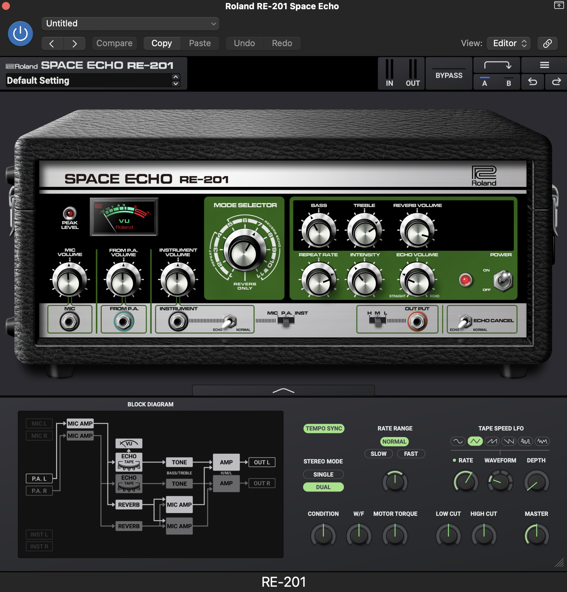The width and height of the screenshot is (567, 592).
Task: Click the H M L output level switch
Action: (377, 321)
